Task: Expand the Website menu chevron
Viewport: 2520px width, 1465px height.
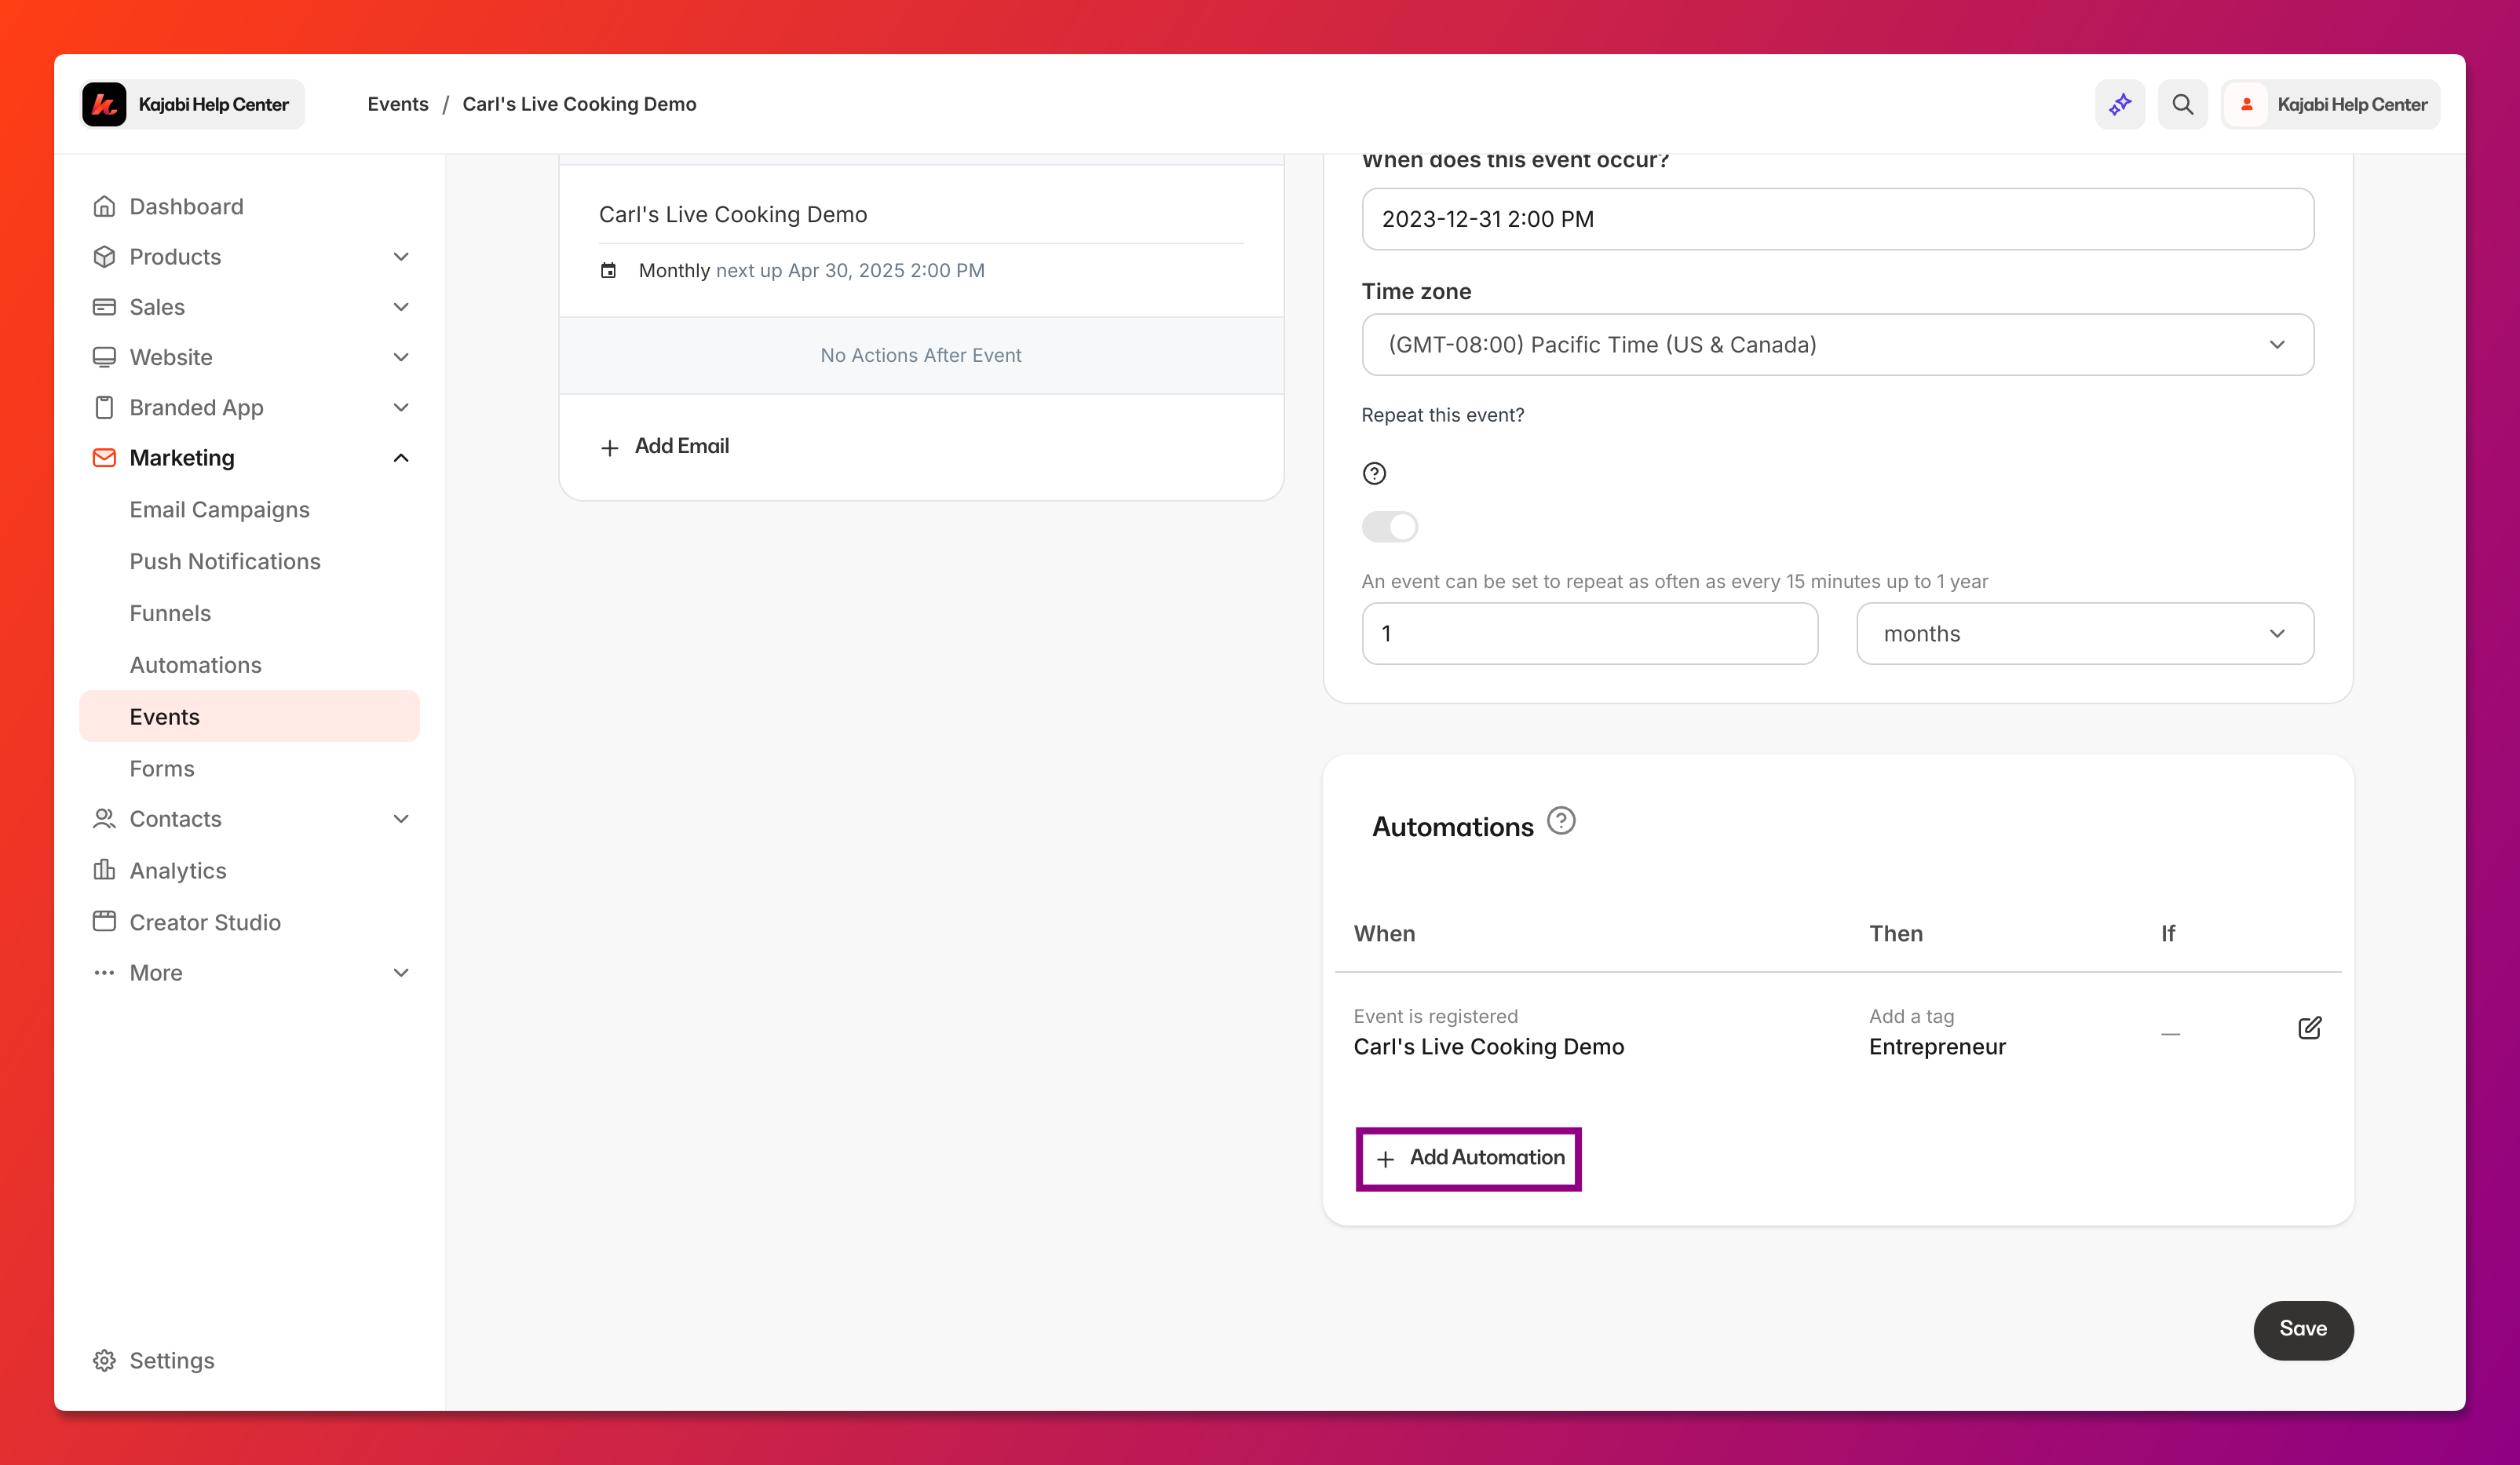Action: [x=401, y=357]
